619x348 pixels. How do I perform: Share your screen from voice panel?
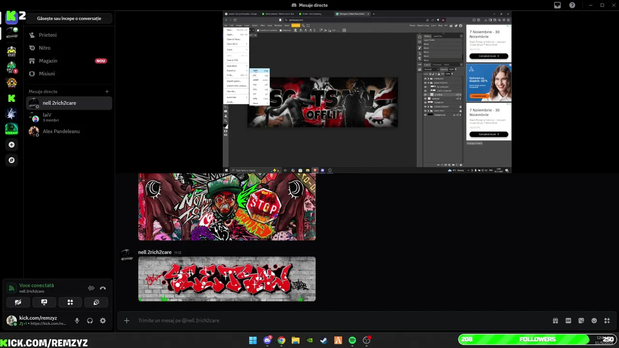point(44,302)
